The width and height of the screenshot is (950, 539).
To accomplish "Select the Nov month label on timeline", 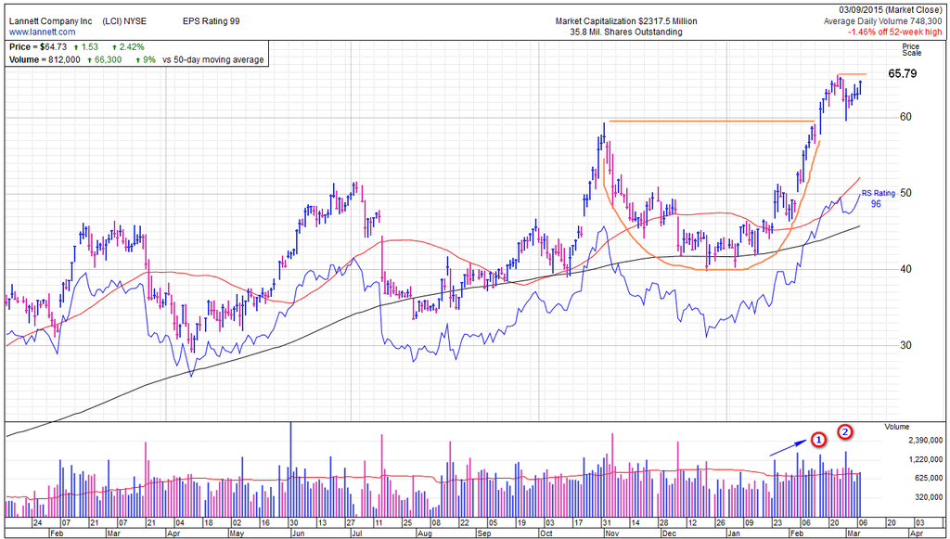I will coord(612,533).
